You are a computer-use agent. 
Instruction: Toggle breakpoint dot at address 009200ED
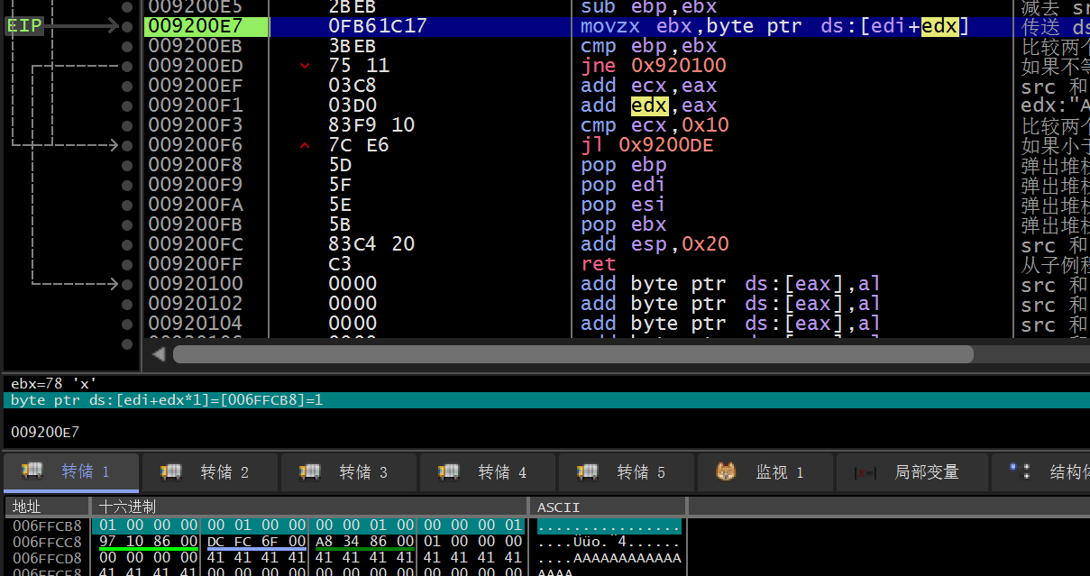coord(127,66)
